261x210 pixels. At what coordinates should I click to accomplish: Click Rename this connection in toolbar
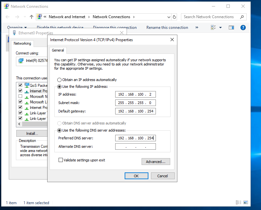point(167,28)
